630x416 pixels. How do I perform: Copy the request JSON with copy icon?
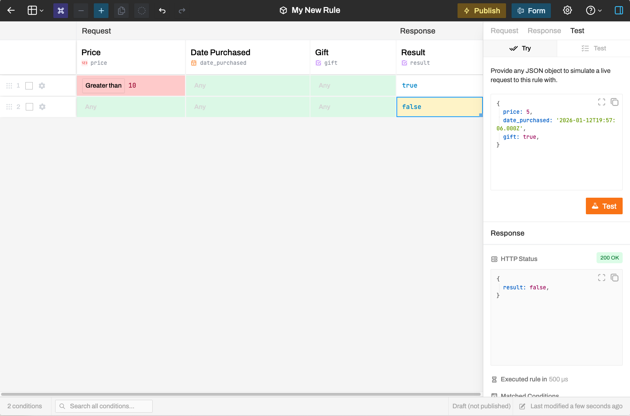(614, 102)
